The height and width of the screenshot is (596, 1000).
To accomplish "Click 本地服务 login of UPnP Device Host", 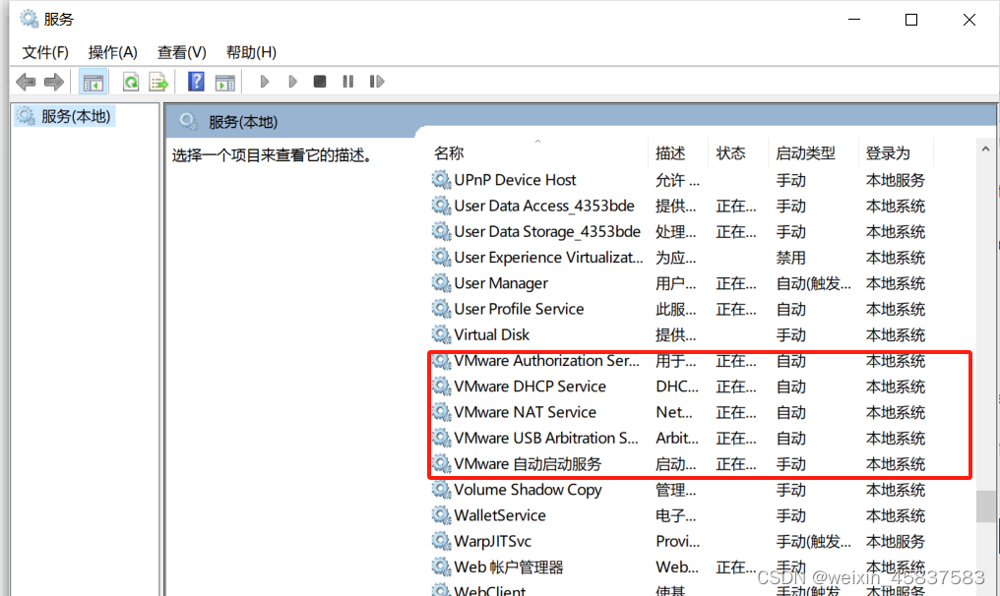I will pyautogui.click(x=896, y=180).
